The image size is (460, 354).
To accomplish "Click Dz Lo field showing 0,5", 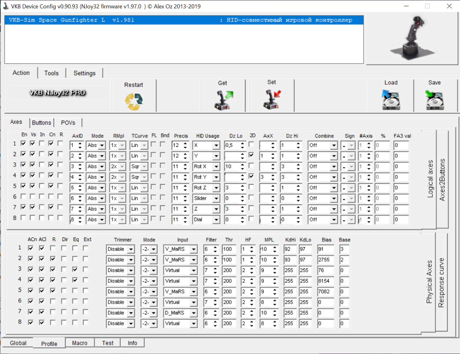I will pos(232,145).
